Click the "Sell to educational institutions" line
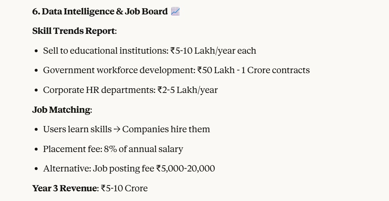This screenshot has height=201, width=389. point(106,51)
